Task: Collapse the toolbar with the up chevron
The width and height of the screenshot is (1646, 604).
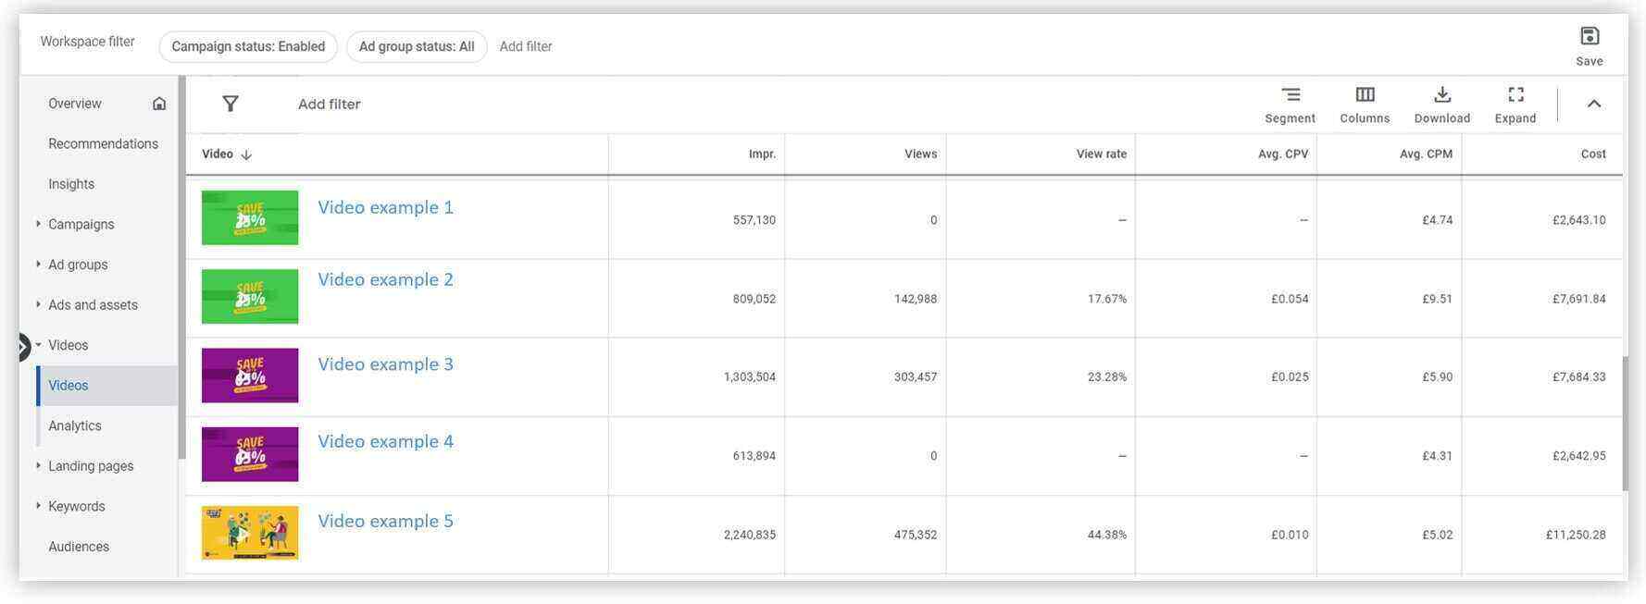Action: pos(1593,104)
